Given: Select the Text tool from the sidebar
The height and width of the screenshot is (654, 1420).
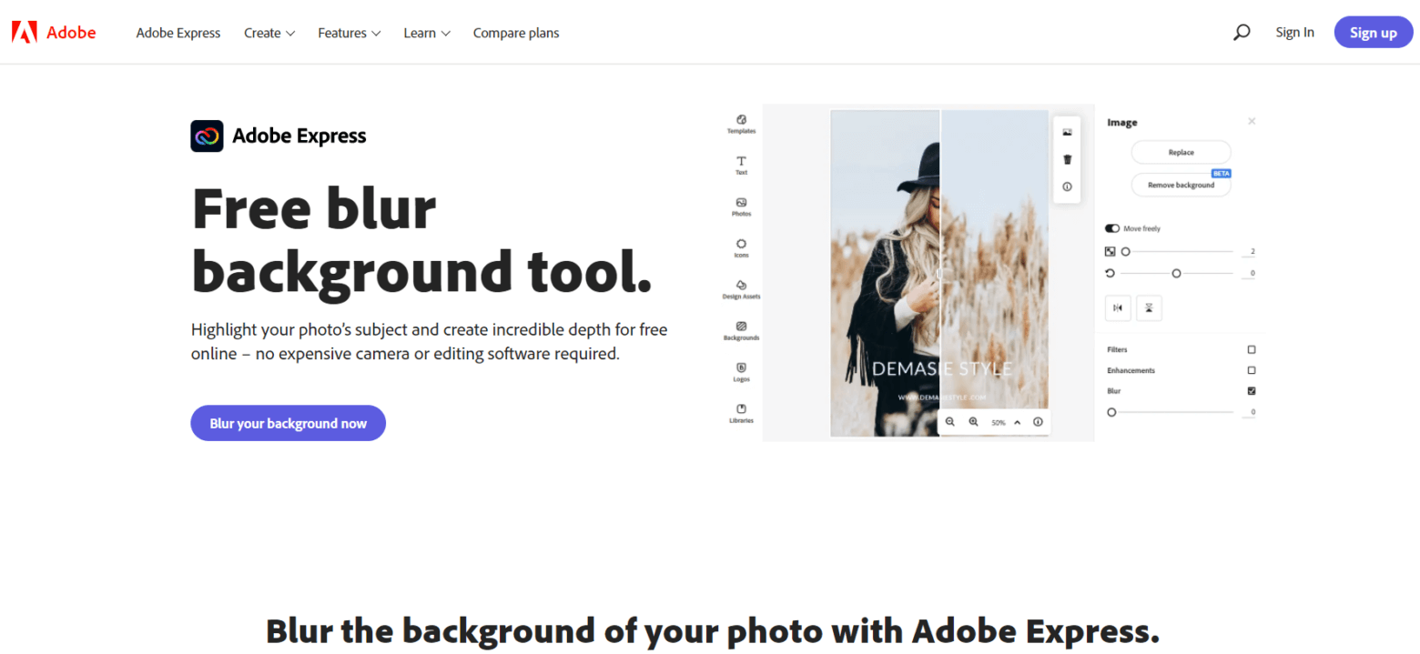Looking at the screenshot, I should [x=741, y=164].
